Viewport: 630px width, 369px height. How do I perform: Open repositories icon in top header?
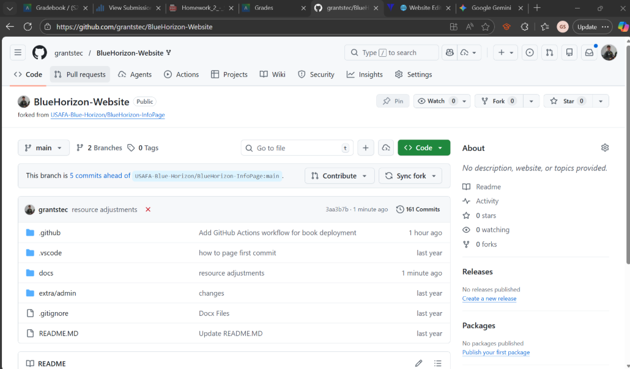pos(569,53)
